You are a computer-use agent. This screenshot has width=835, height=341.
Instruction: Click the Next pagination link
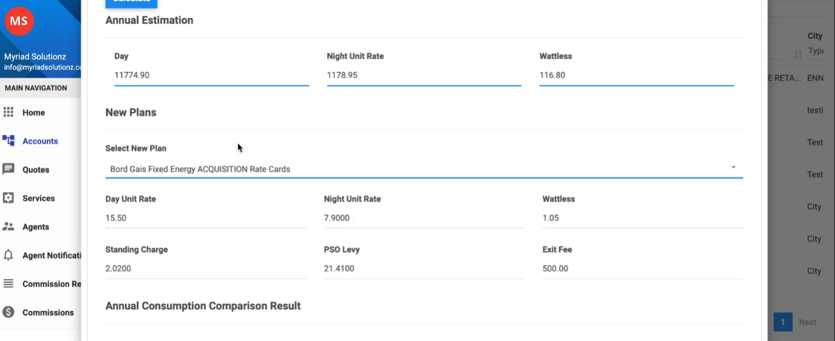point(807,322)
